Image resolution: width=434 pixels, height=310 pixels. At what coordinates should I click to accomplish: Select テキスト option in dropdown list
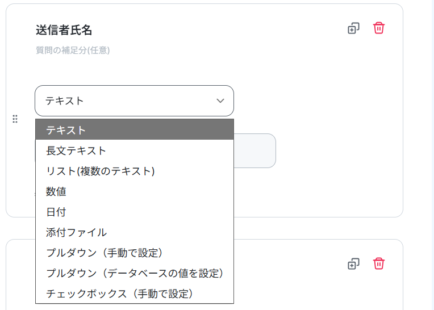pyautogui.click(x=135, y=129)
